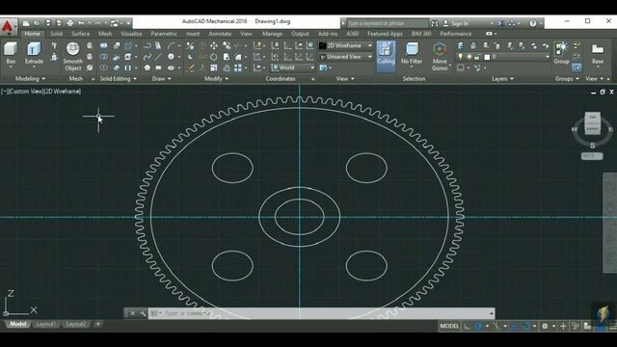Viewport: 617px width, 347px height.
Task: Expand the Solid Editing panel
Action: [118, 79]
